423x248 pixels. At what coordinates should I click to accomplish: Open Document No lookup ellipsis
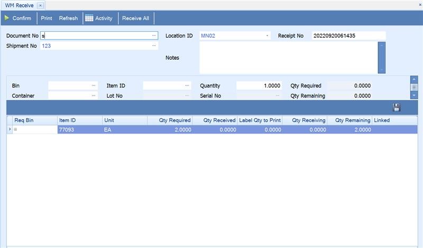click(x=154, y=36)
